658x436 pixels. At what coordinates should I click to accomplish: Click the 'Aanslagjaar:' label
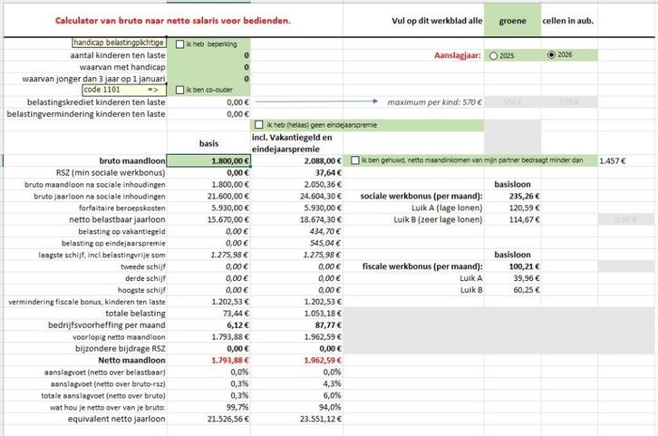tap(458, 55)
